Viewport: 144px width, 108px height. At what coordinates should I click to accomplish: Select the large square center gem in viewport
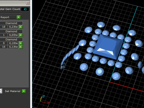pyautogui.click(x=108, y=46)
